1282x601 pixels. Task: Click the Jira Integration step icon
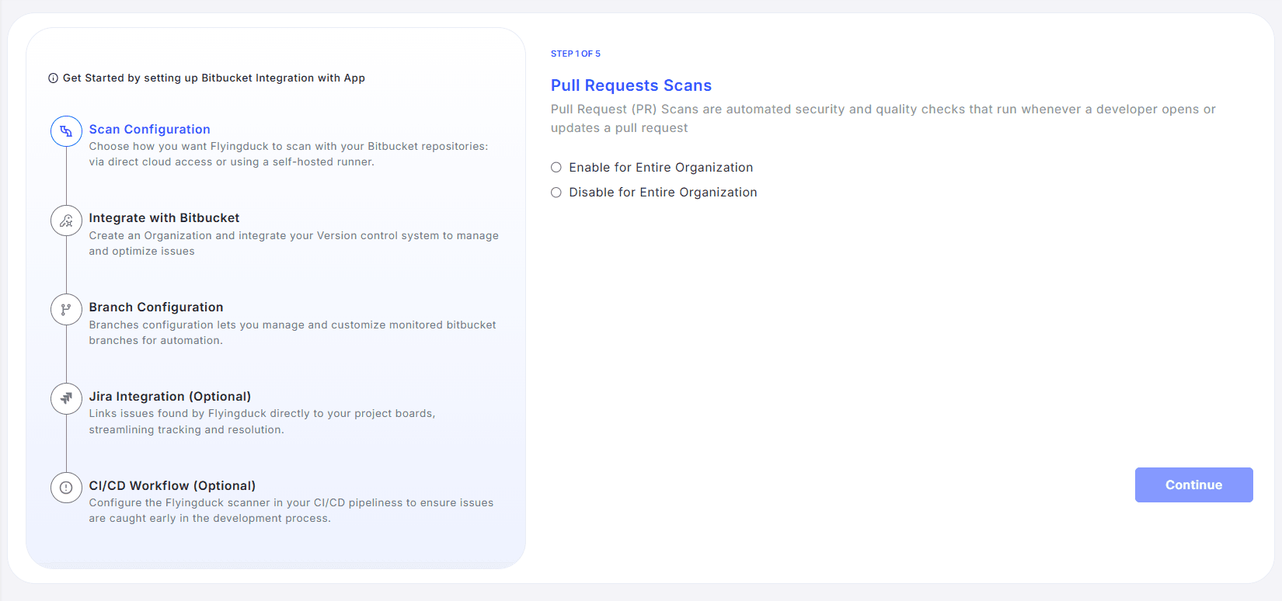tap(66, 398)
